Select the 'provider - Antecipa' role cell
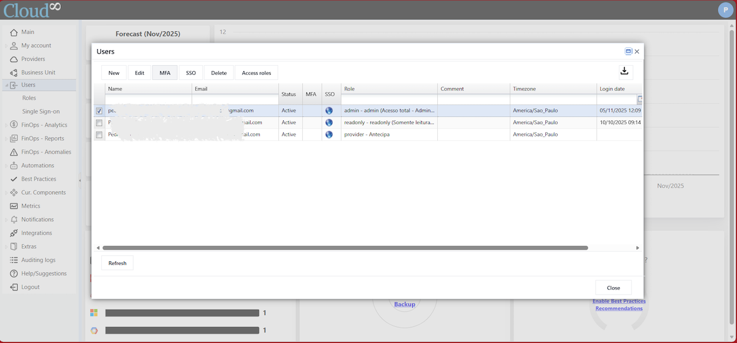The image size is (737, 343). 389,134
